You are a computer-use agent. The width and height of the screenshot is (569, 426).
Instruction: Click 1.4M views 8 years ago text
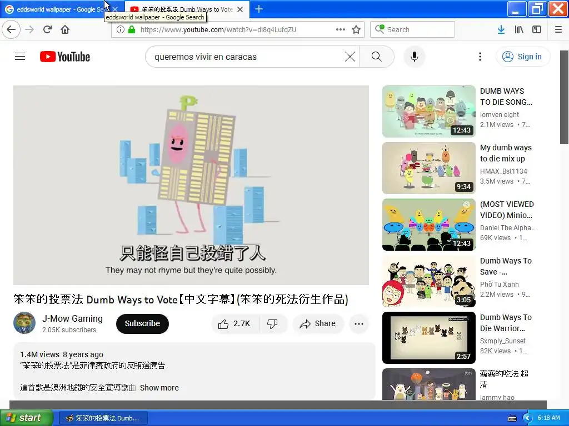[x=62, y=354]
